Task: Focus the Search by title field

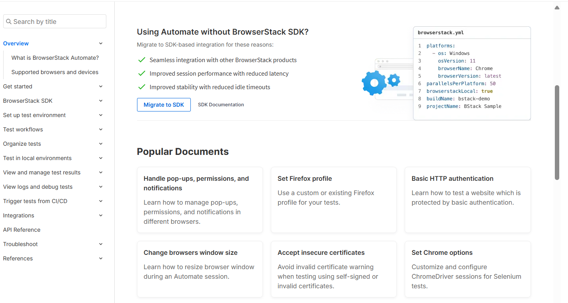Action: tap(55, 22)
